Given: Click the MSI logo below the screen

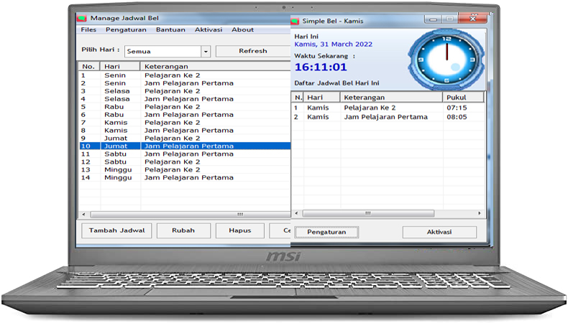Looking at the screenshot, I should 284,256.
